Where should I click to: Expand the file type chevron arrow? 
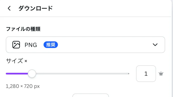click(x=155, y=45)
